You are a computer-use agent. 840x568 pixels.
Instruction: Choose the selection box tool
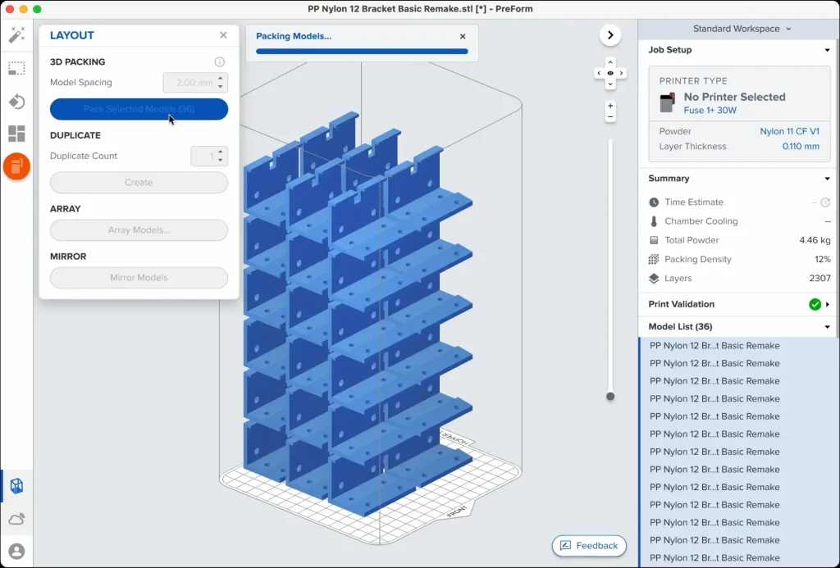[x=16, y=69]
